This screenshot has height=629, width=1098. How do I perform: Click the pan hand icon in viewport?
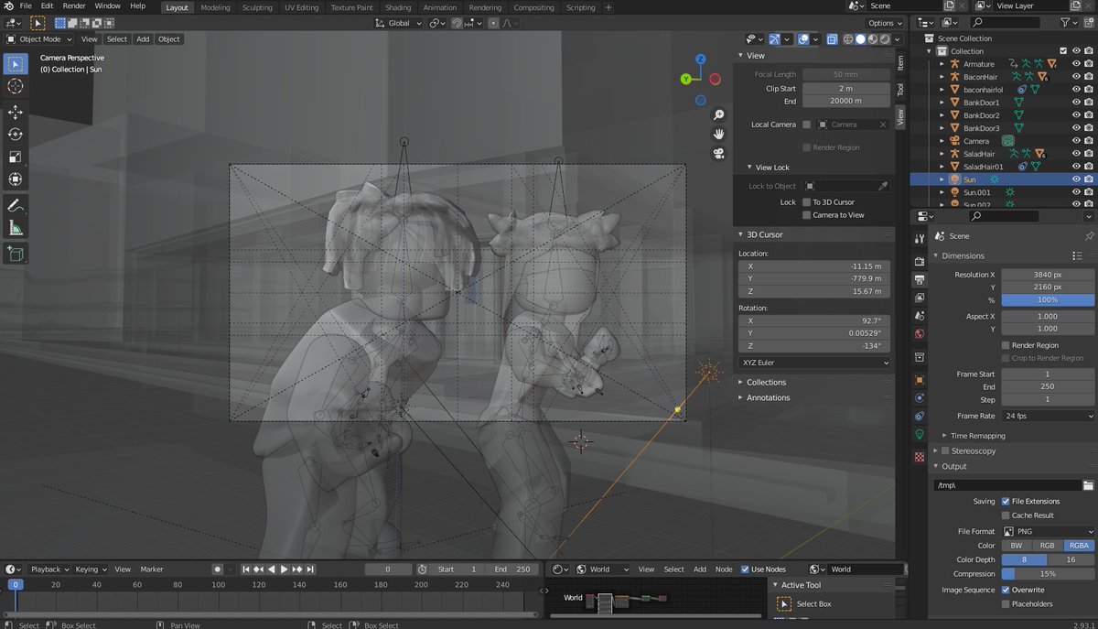(719, 134)
